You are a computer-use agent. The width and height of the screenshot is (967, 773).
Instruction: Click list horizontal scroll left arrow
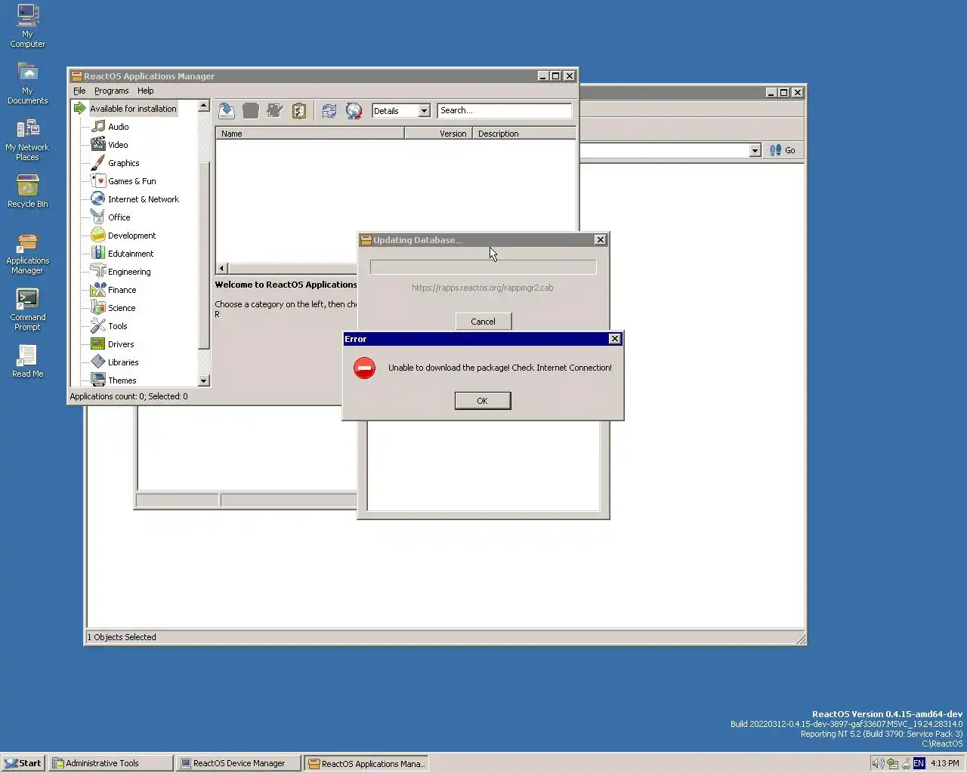click(x=221, y=268)
